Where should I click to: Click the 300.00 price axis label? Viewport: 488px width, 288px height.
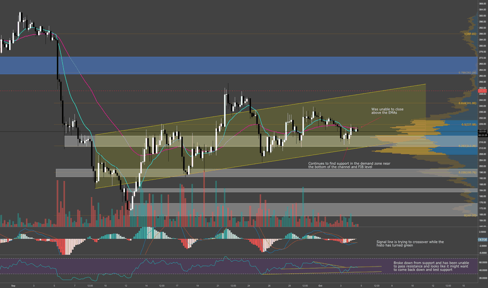(483, 16)
